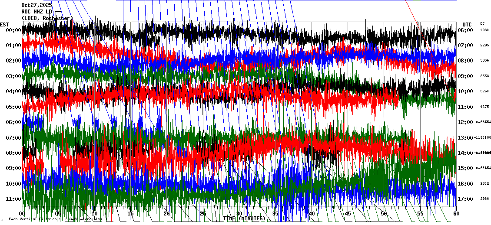Click the DC column header
Screen dimensions: 491x225
coord(482,23)
